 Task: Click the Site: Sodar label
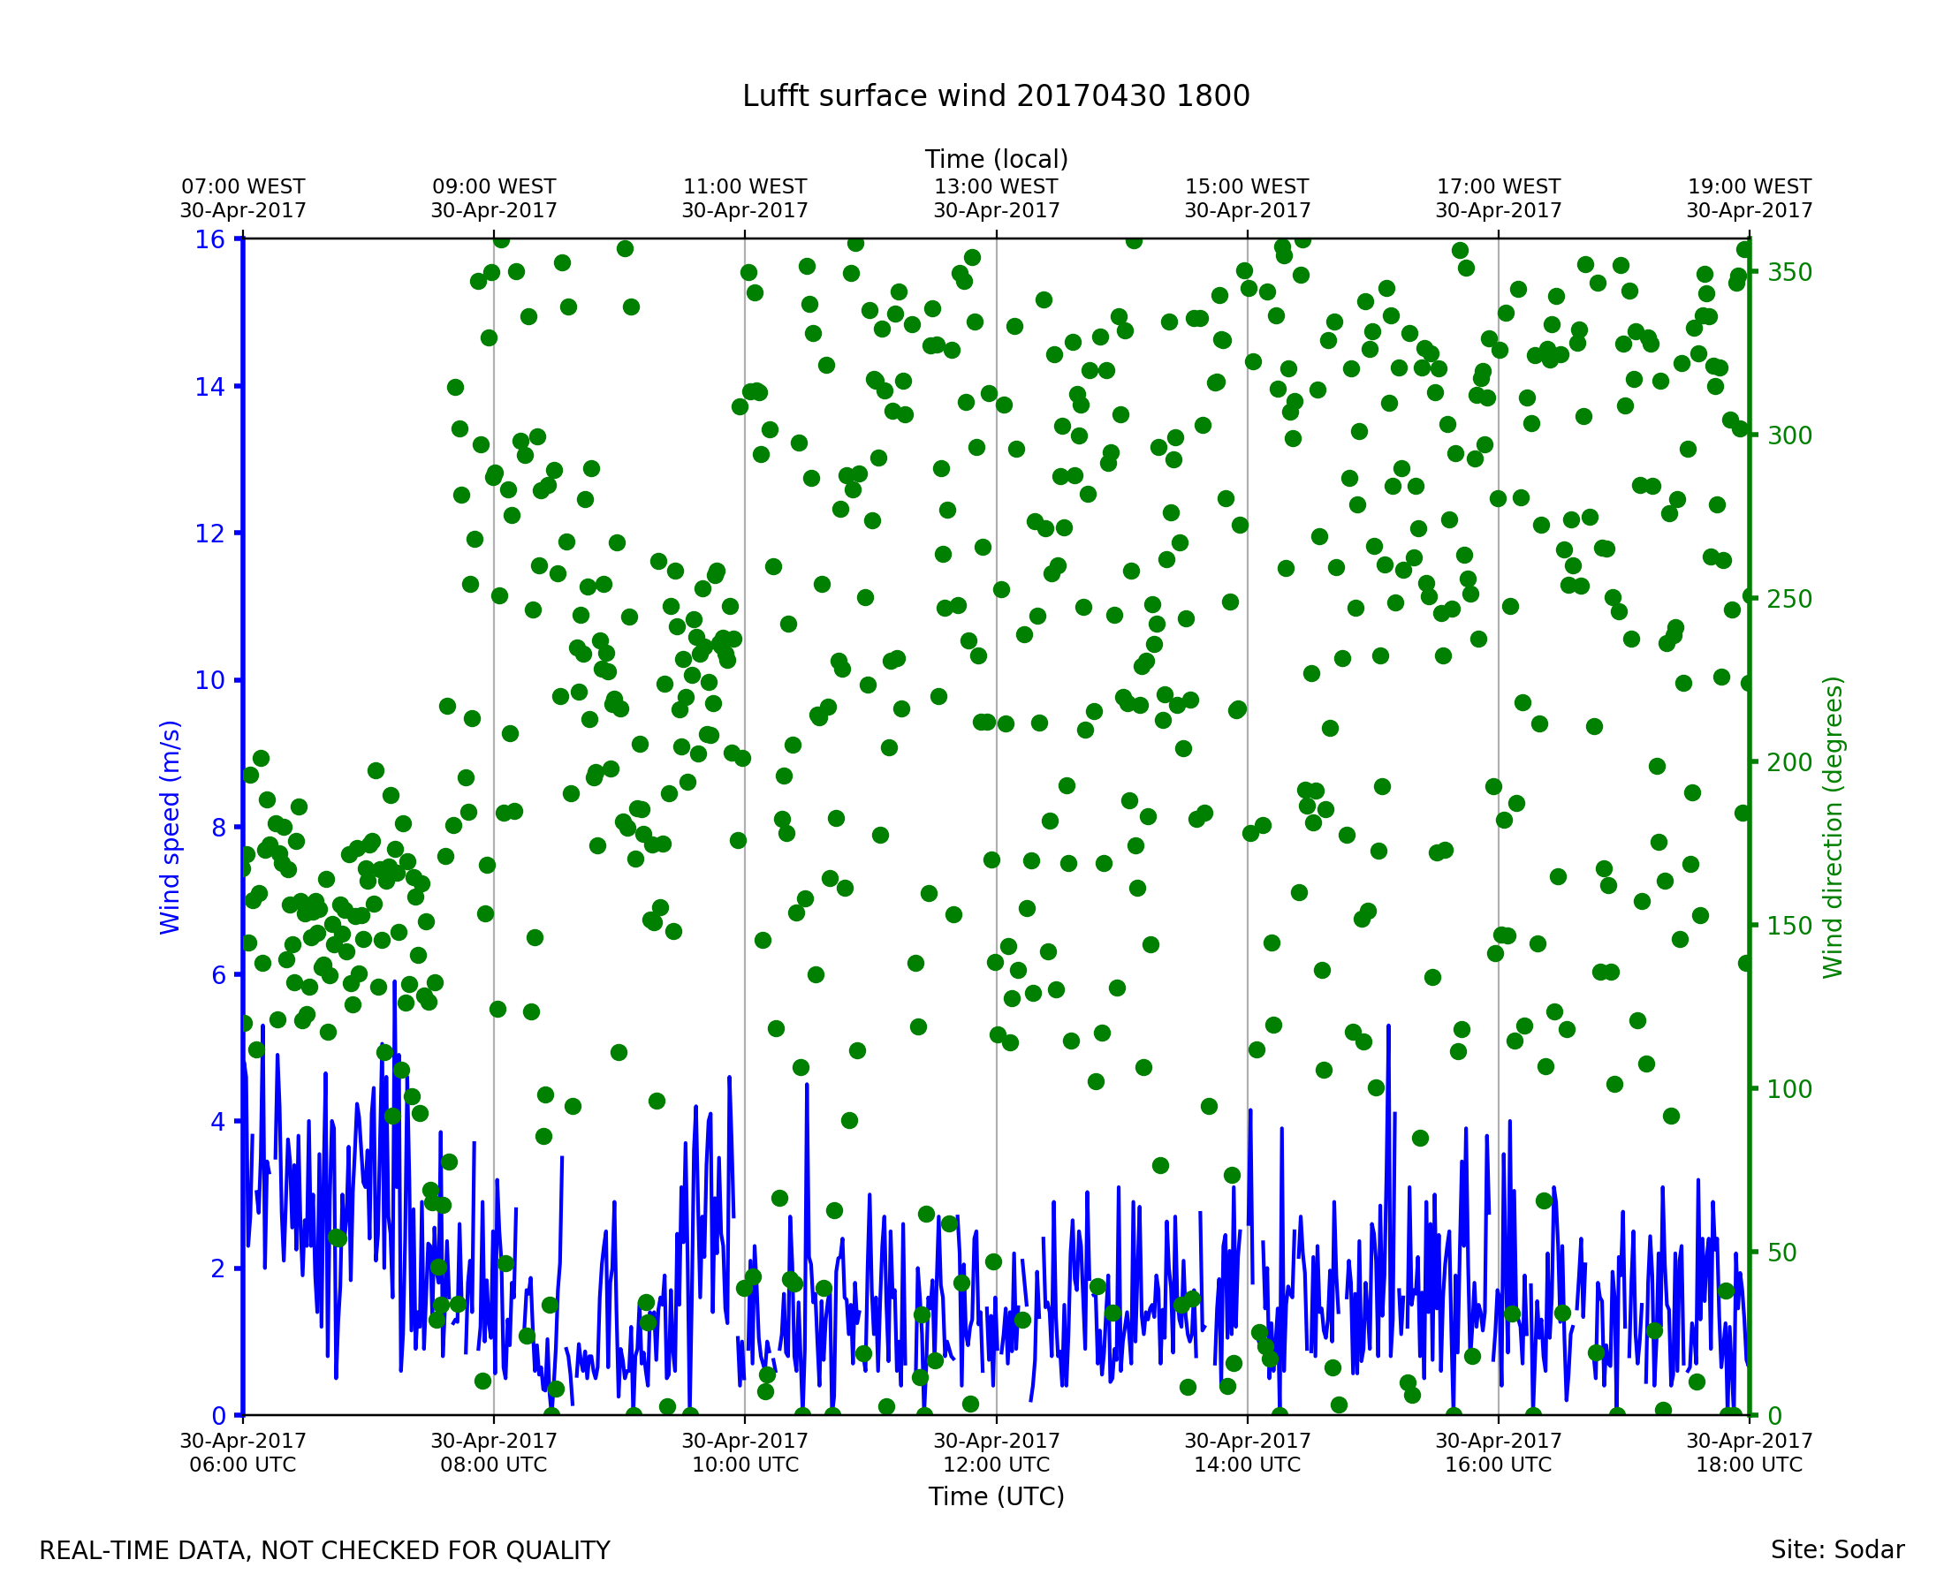click(x=1837, y=1550)
